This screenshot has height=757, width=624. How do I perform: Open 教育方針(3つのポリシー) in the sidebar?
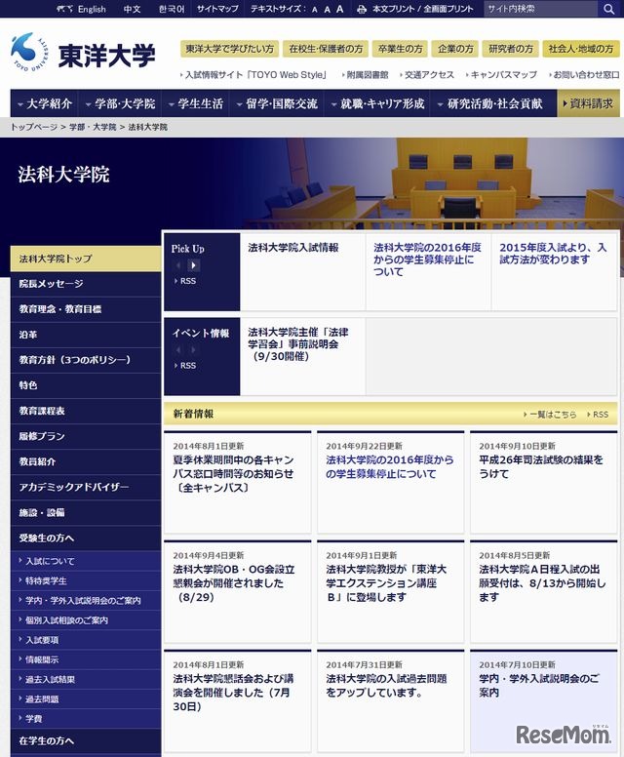86,360
